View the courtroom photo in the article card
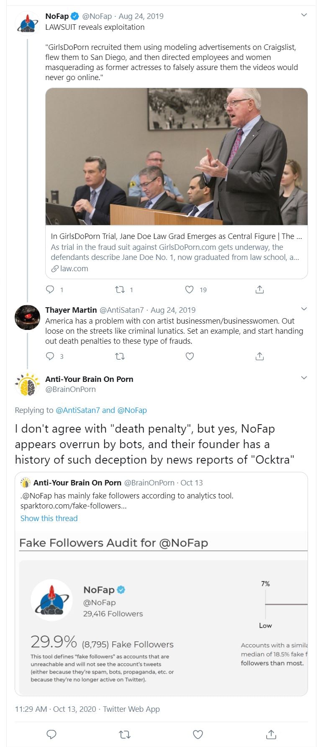The width and height of the screenshot is (321, 747). (x=176, y=156)
